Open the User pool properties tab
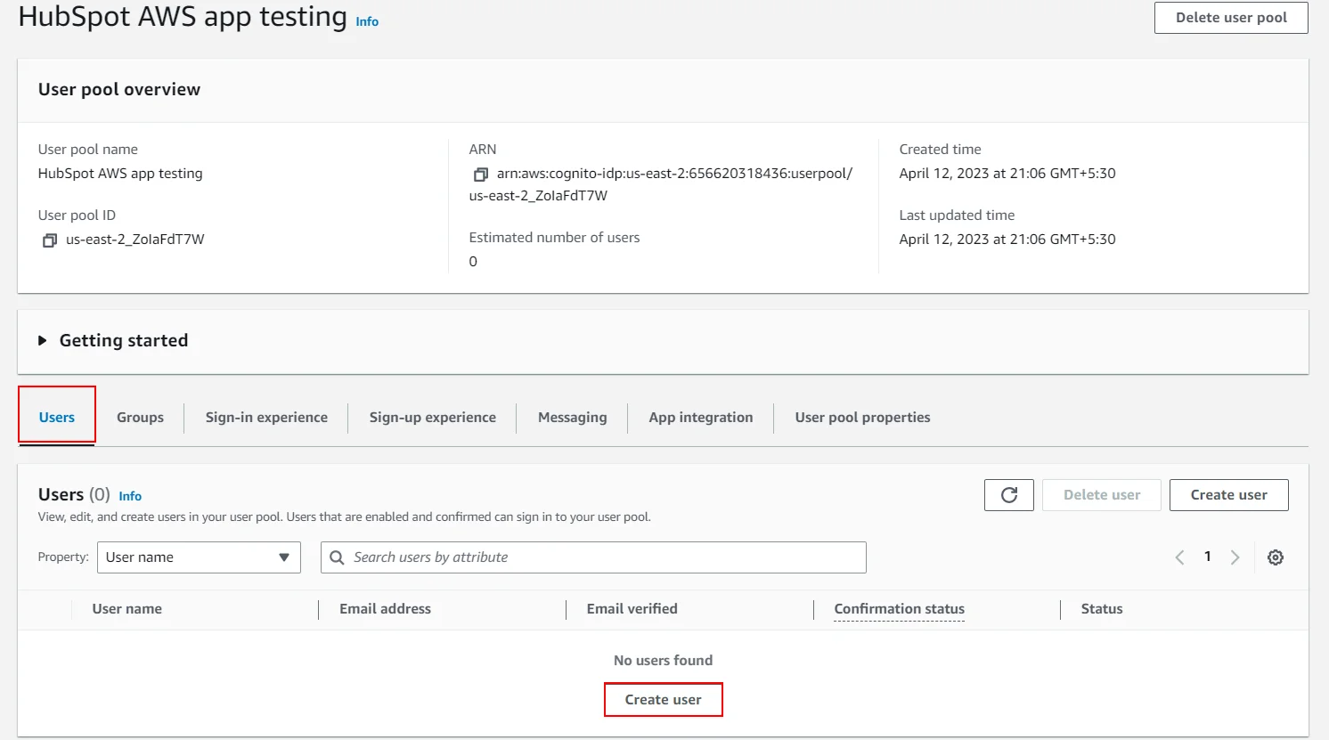This screenshot has height=740, width=1329. (x=862, y=417)
